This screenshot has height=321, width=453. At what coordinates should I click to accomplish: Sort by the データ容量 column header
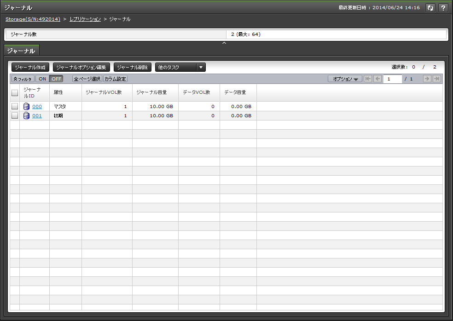[x=238, y=92]
